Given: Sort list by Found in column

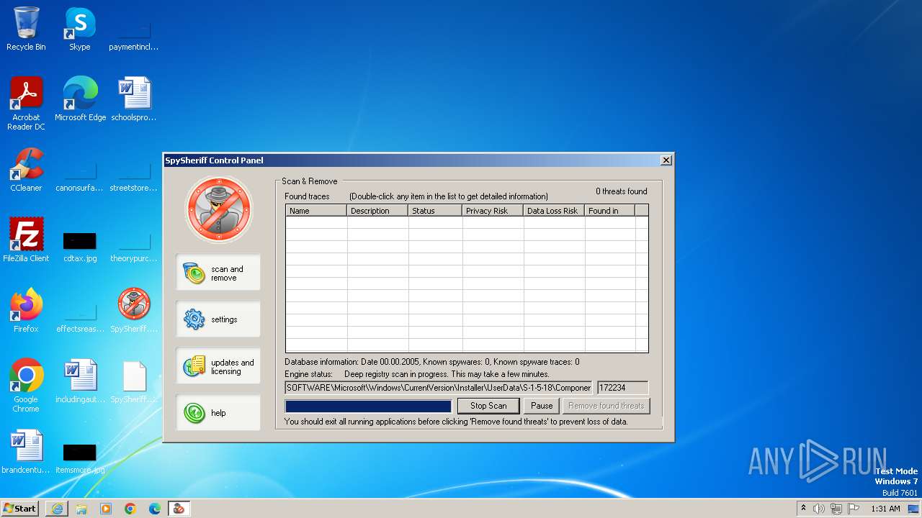Looking at the screenshot, I should click(610, 211).
